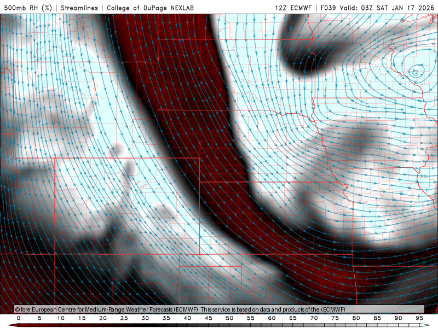Click the '500mb RH (%)' title text

point(28,8)
